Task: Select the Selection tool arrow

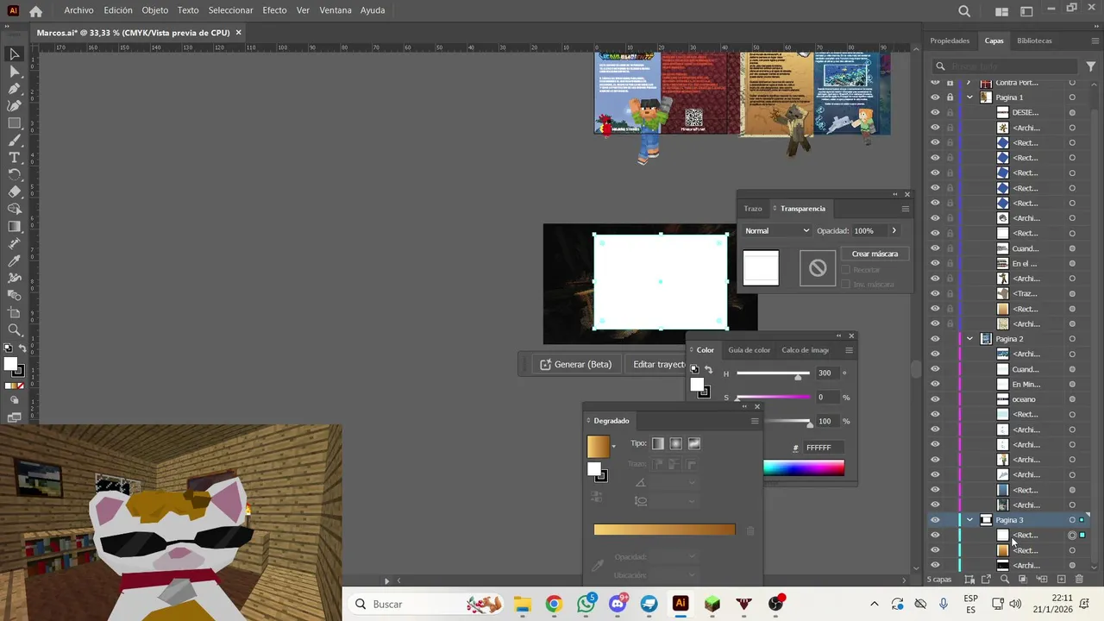Action: click(15, 53)
